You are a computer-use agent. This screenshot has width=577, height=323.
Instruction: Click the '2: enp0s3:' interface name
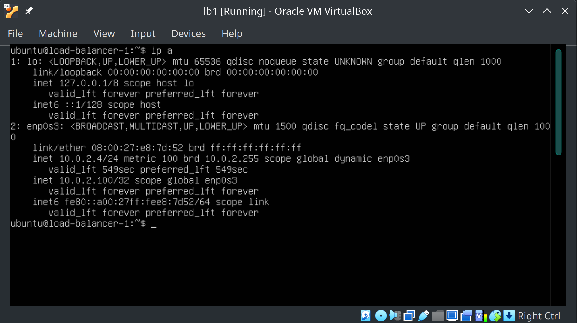(37, 126)
